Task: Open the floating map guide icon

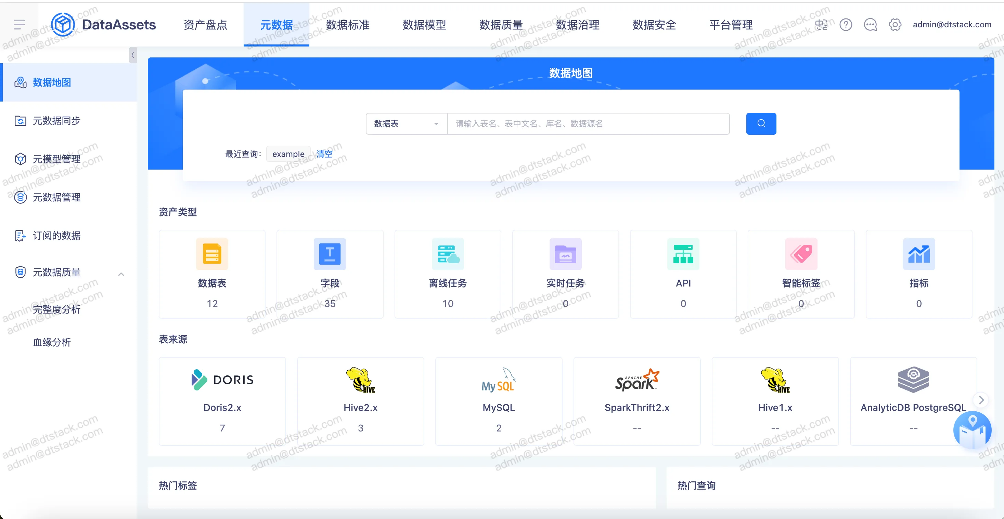Action: tap(972, 430)
